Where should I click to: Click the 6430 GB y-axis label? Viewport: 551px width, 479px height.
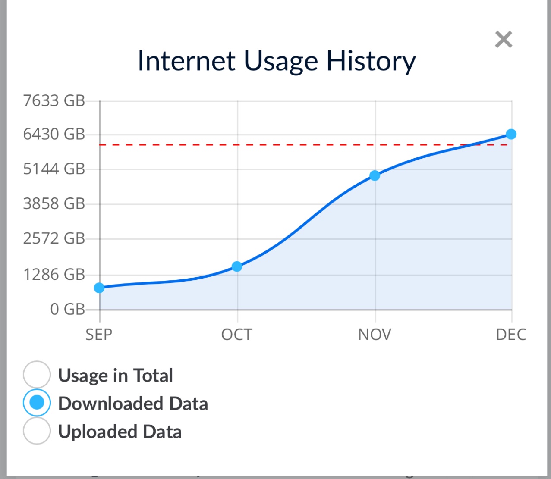coord(54,134)
